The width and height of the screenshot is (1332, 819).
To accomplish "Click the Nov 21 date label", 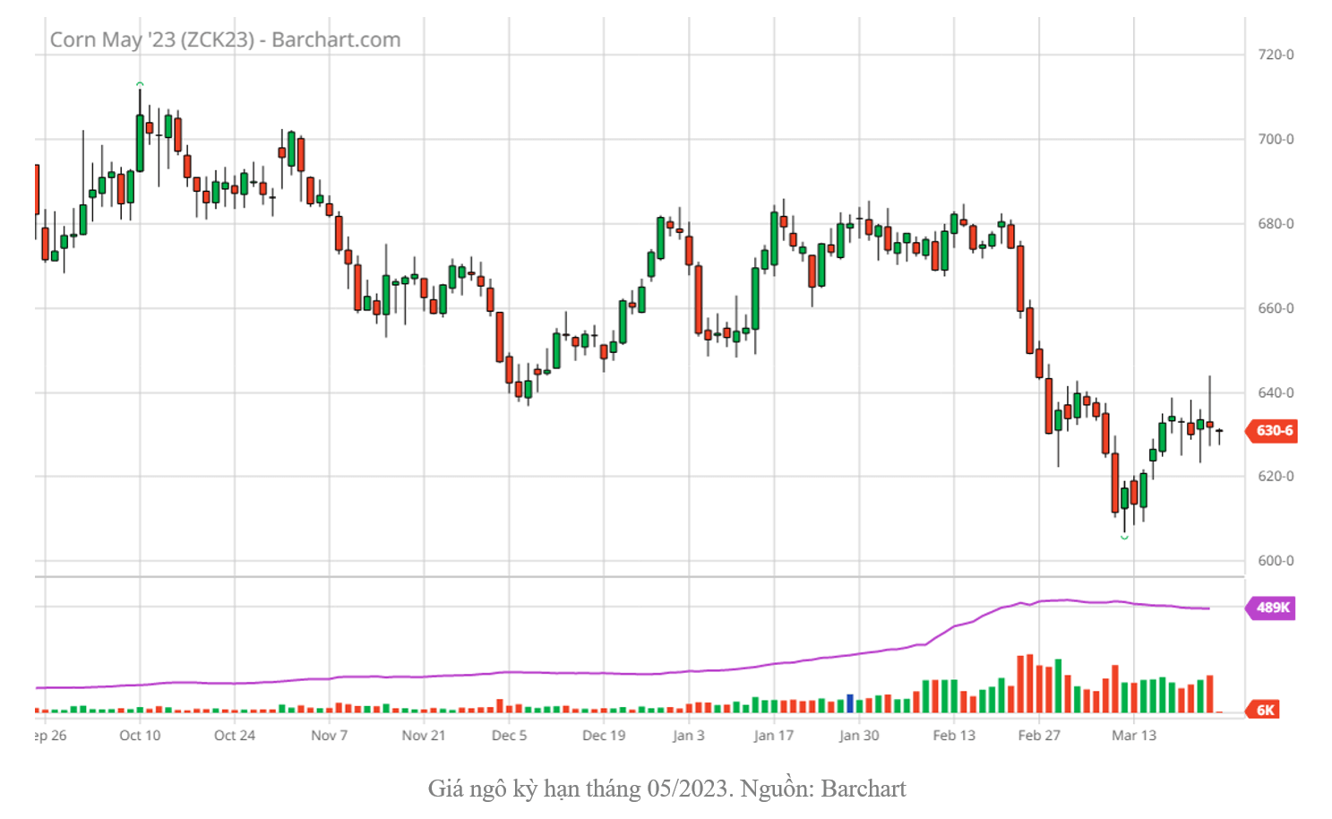I will 424,736.
